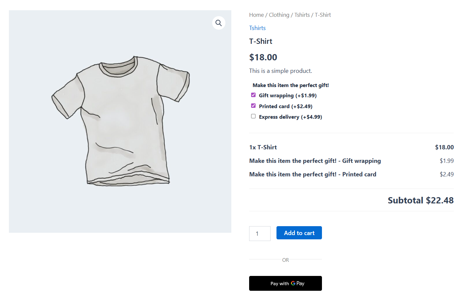463x300 pixels.
Task: Click the 1x T-Shirt summary row
Action: (x=263, y=147)
